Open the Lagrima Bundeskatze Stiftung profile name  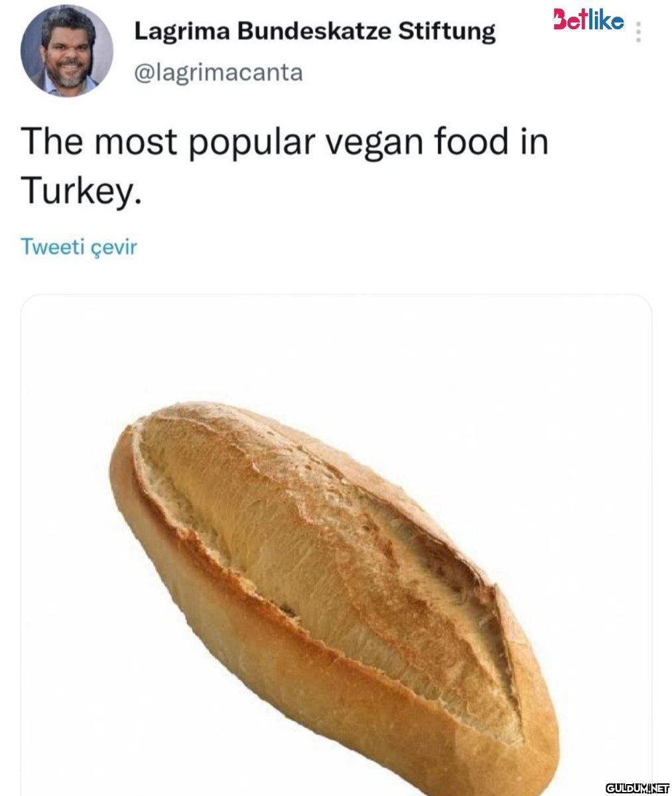314,31
